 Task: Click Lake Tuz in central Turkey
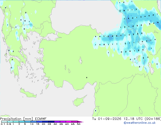click(x=80, y=60)
